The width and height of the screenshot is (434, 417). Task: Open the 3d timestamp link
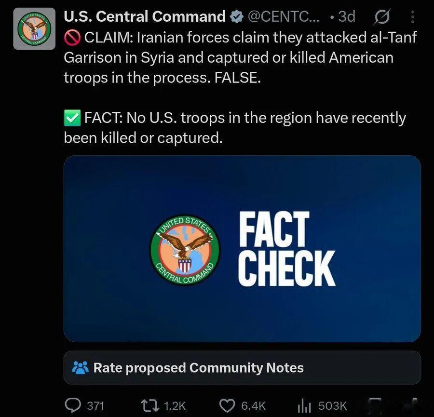347,16
